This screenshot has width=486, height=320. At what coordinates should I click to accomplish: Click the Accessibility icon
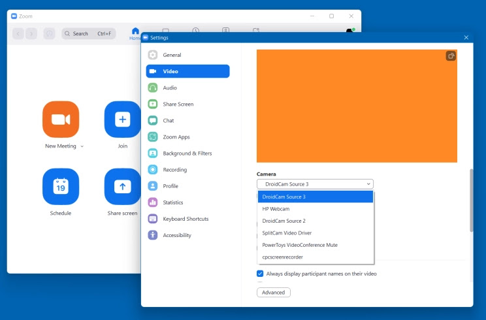152,235
